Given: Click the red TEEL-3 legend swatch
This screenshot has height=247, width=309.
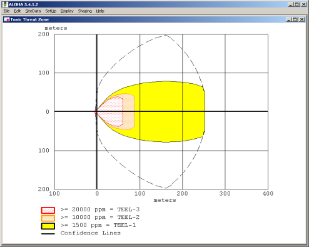Looking at the screenshot, I should click(x=48, y=210).
